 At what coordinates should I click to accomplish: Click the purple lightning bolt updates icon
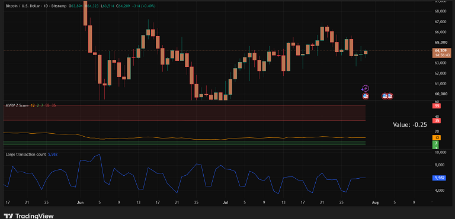point(366,88)
